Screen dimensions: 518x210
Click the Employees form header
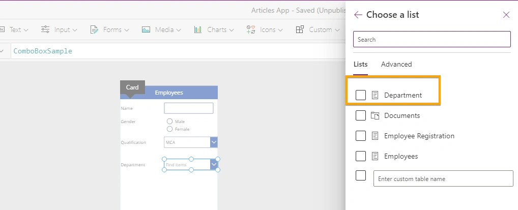pyautogui.click(x=169, y=93)
